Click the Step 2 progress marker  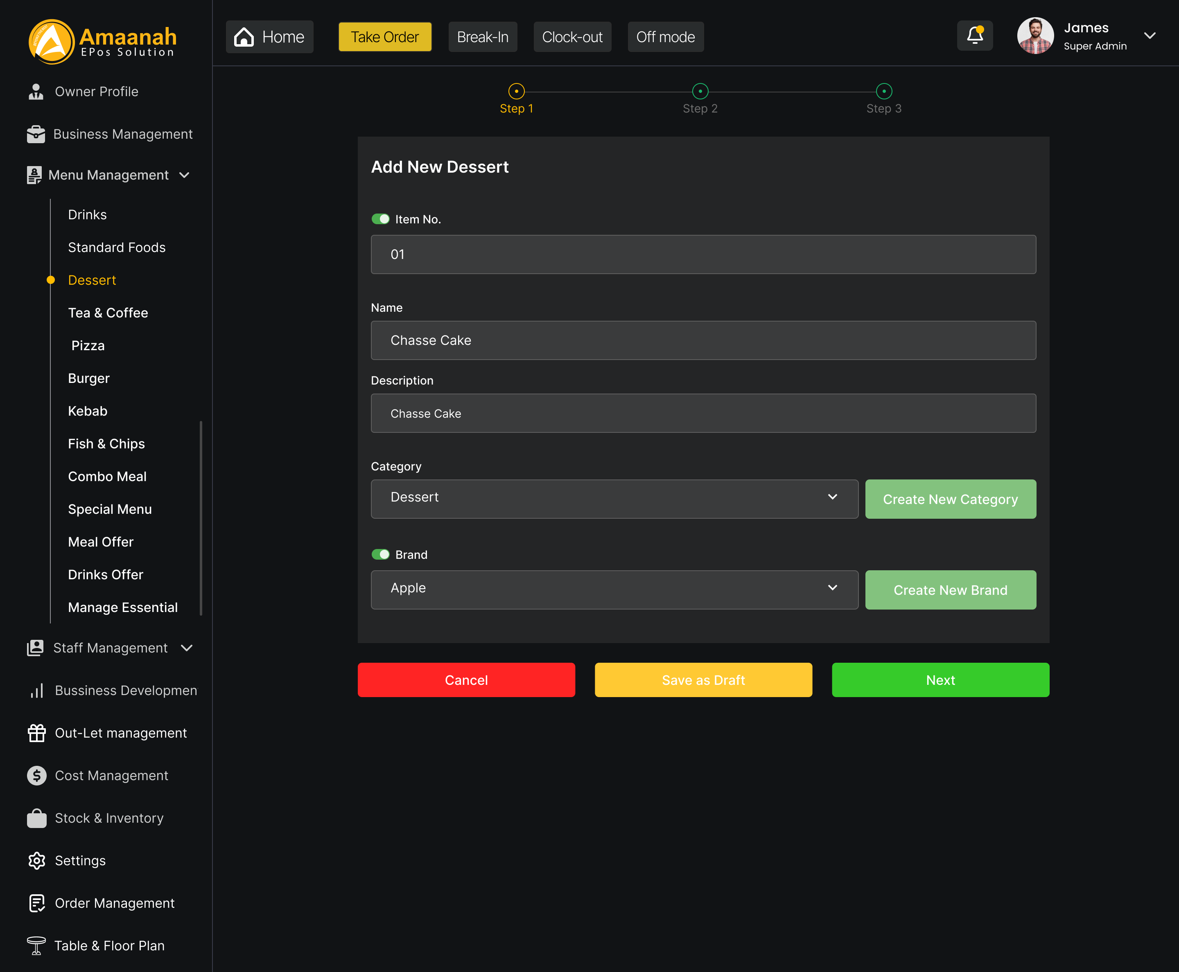click(x=700, y=91)
